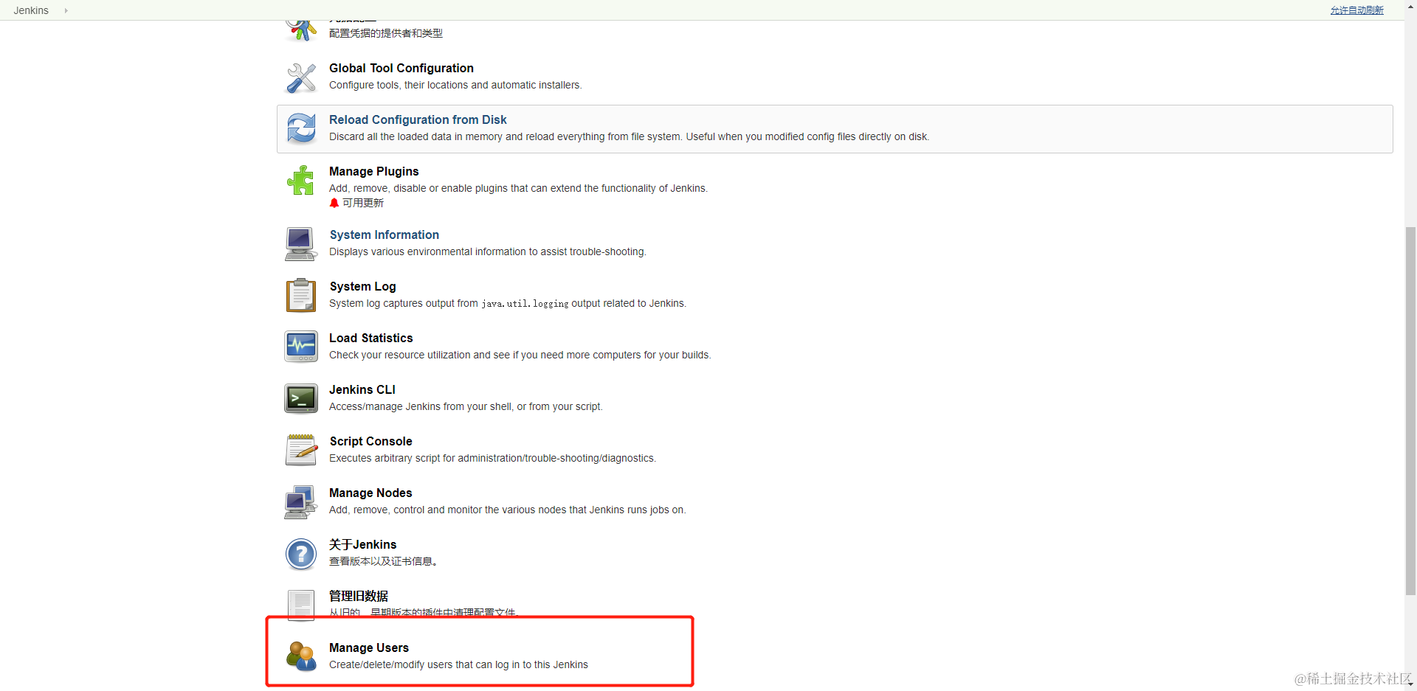Click the Load Statistics monitor icon

301,347
